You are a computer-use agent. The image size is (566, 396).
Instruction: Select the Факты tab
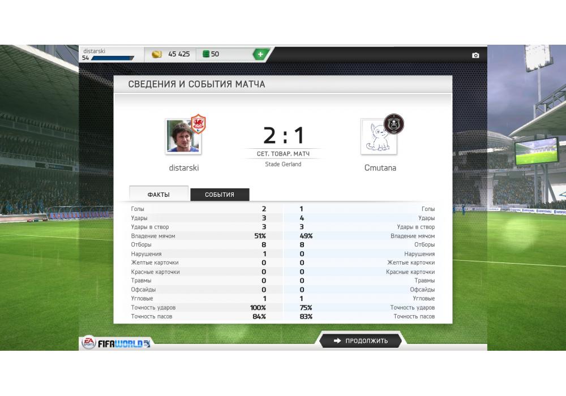158,194
